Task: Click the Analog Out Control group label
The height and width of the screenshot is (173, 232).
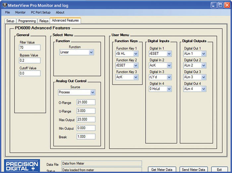Action: (x=71, y=81)
